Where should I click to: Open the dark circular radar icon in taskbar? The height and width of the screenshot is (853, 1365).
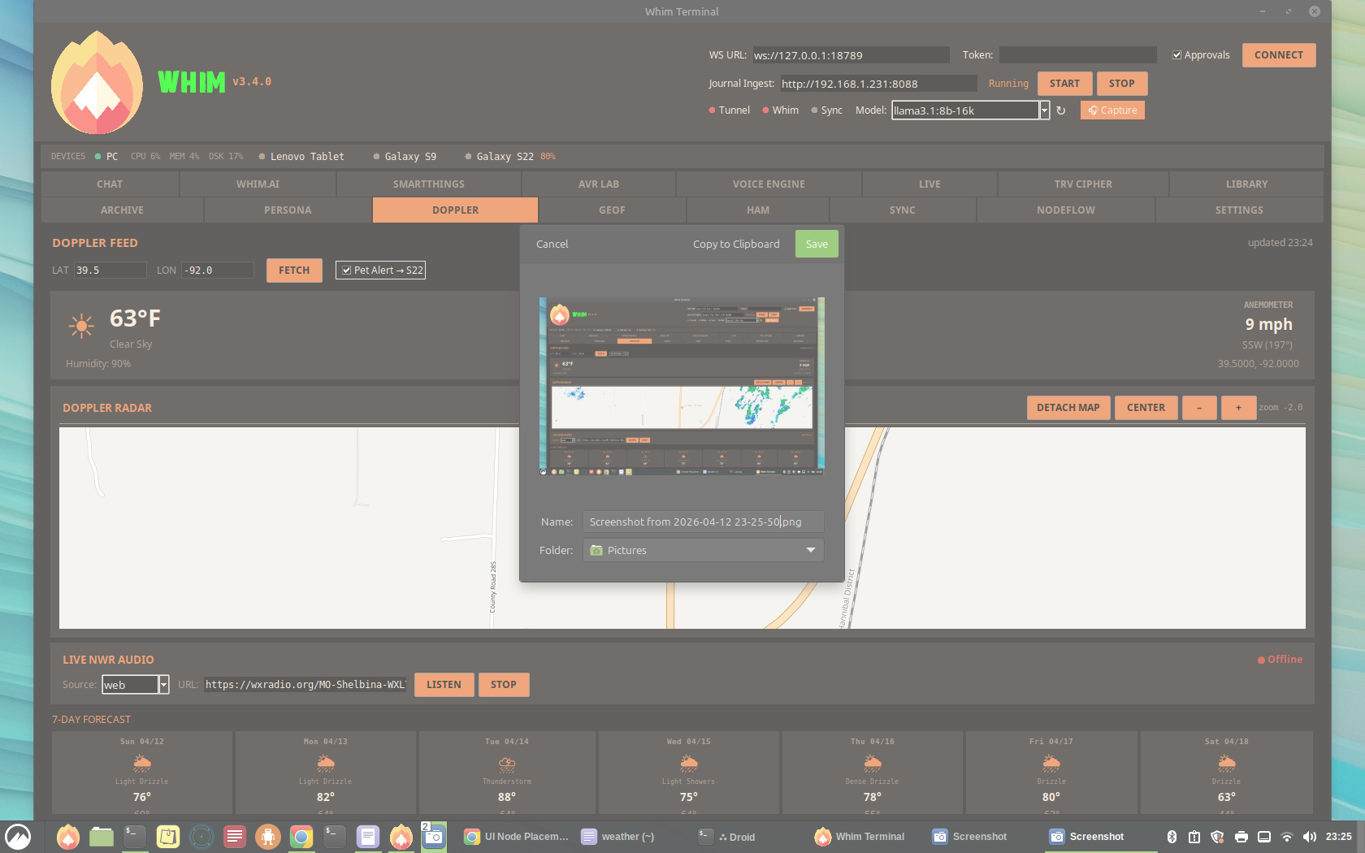201,836
